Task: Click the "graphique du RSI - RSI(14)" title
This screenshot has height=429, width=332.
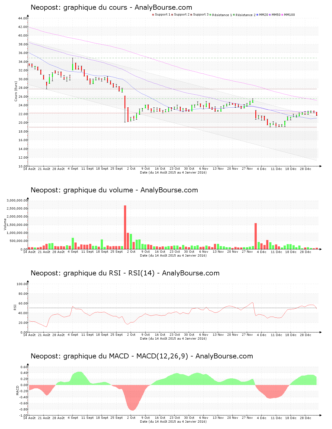Action: click(109, 273)
